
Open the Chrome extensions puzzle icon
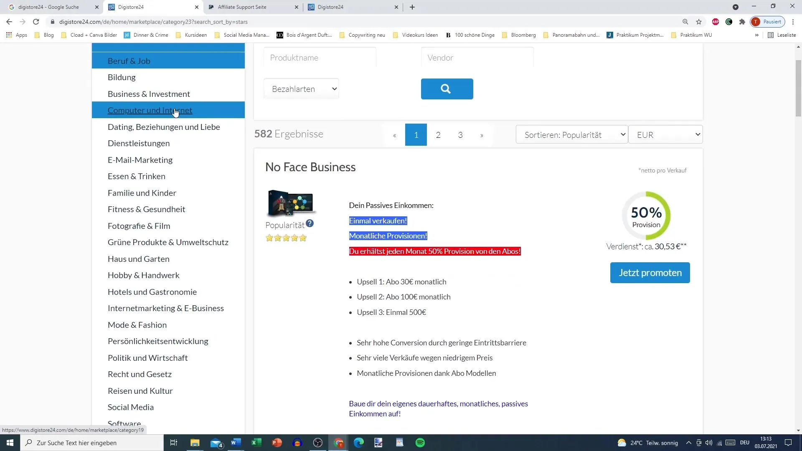(x=742, y=22)
